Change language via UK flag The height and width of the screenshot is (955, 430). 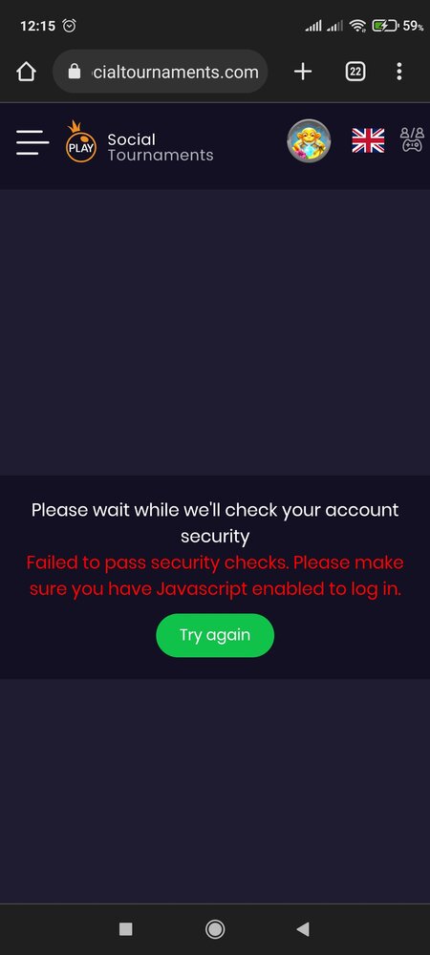368,140
